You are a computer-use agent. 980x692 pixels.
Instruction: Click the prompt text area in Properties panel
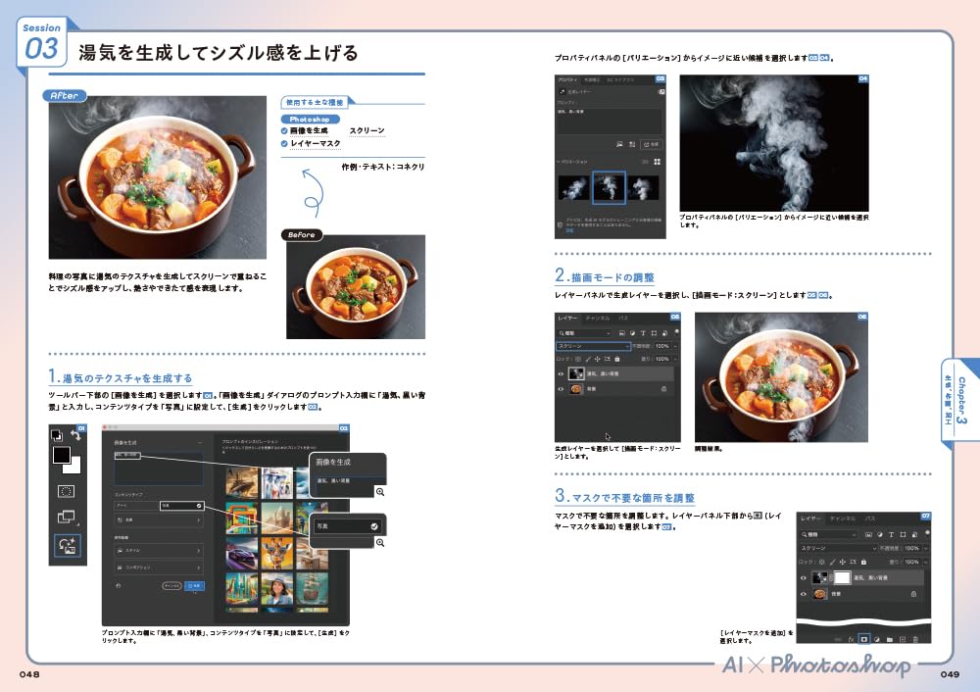[x=610, y=122]
